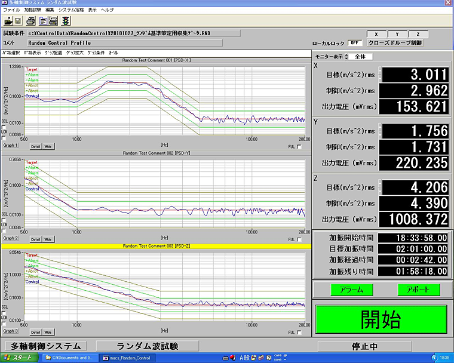Click the IME 'A般' language bar indicator
This screenshot has height=363, width=454.
[244, 358]
